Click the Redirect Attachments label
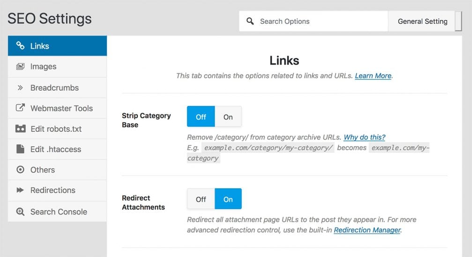 (143, 202)
